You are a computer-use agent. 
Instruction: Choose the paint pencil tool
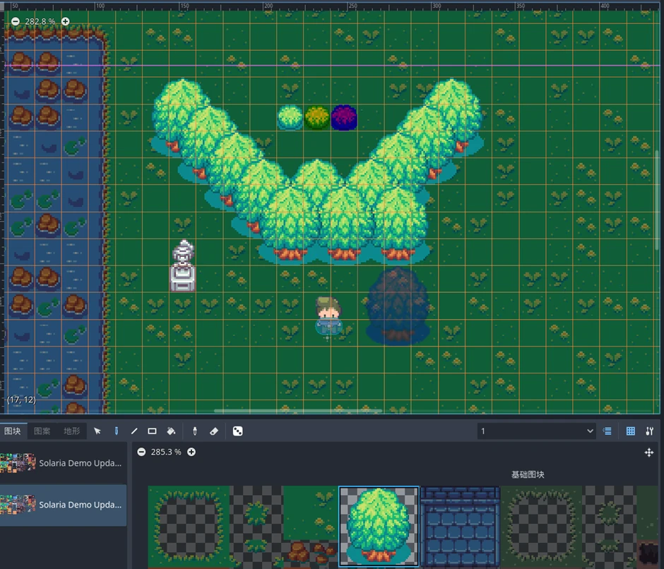pyautogui.click(x=116, y=431)
